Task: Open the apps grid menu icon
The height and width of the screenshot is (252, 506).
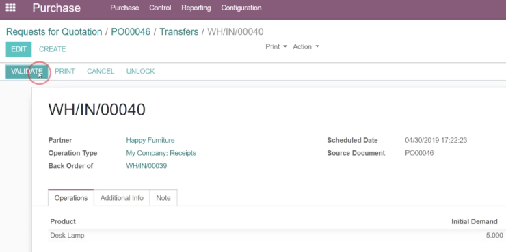Action: 11,8
